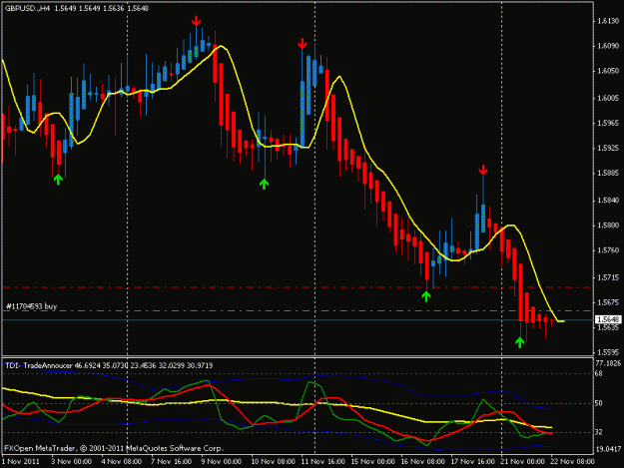Click the '7 Nov 16:00' time label
The height and width of the screenshot is (468, 624).
[x=171, y=462]
